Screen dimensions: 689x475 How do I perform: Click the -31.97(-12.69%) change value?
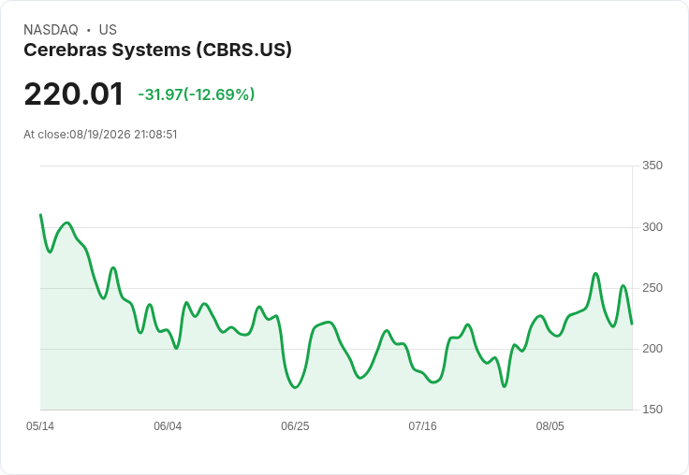point(197,94)
